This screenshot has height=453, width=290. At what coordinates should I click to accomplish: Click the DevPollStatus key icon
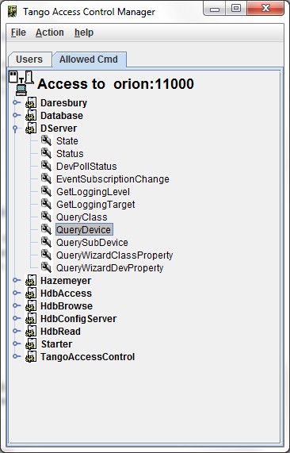point(46,166)
